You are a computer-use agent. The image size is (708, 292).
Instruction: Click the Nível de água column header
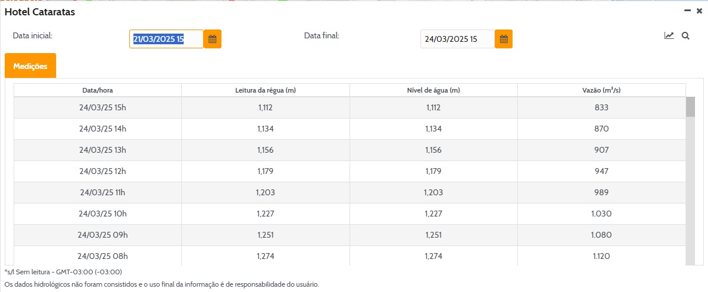(433, 90)
